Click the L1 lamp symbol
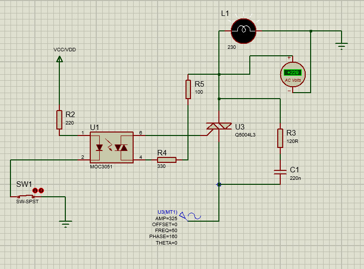 pyautogui.click(x=243, y=31)
